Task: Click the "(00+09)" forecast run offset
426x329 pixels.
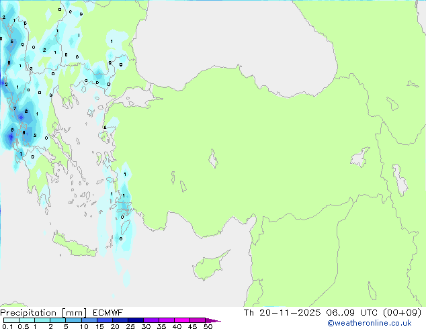Action: point(402,313)
